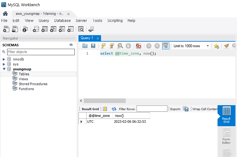Close the aws_youngmap connection tab

(x=68, y=14)
